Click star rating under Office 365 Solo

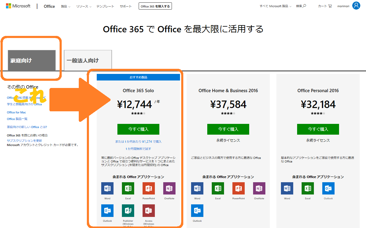tap(138, 113)
